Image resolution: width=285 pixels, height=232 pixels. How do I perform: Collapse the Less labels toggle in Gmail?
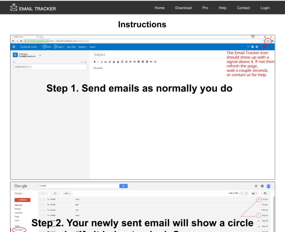coord(17,220)
